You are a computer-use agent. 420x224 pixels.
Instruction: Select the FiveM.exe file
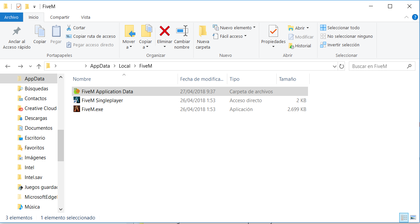pyautogui.click(x=189, y=109)
